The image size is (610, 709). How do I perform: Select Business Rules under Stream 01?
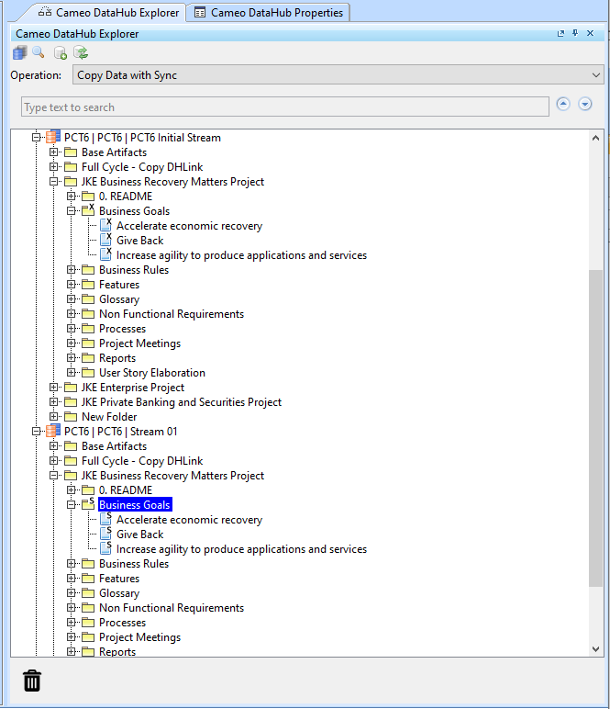[x=134, y=564]
